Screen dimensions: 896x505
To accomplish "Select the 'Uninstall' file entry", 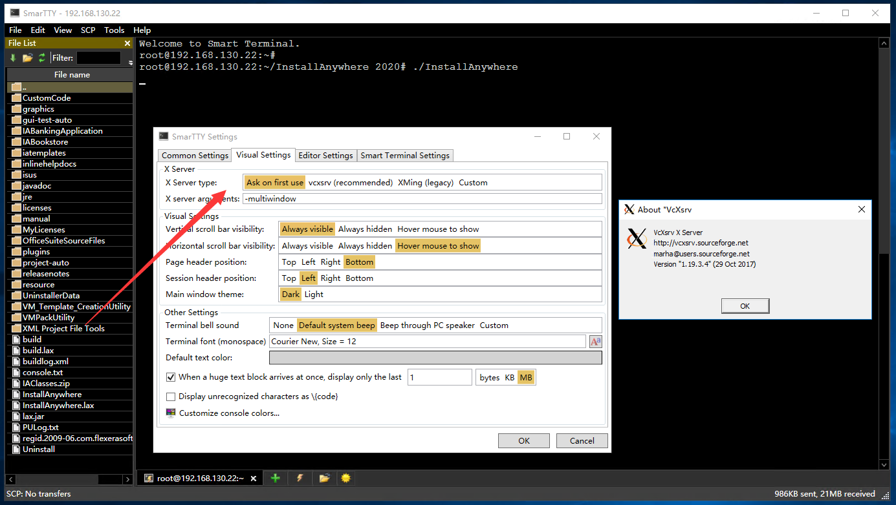I will 39,449.
